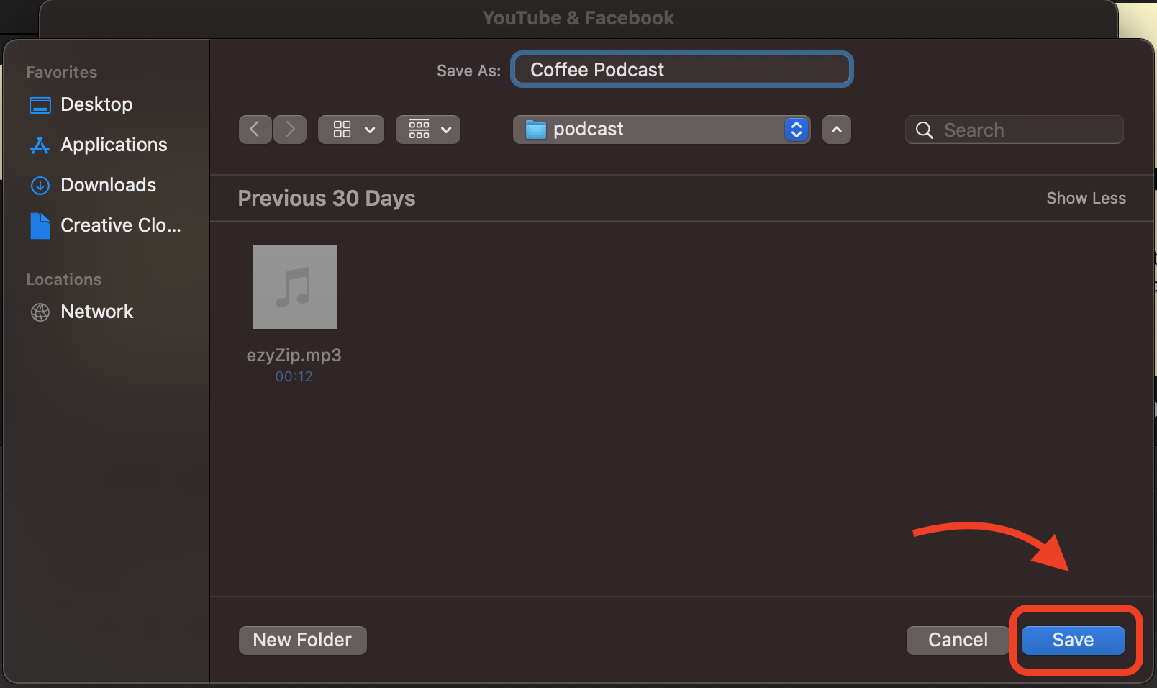Click the podcast folder icon
The image size is (1157, 688).
click(535, 130)
